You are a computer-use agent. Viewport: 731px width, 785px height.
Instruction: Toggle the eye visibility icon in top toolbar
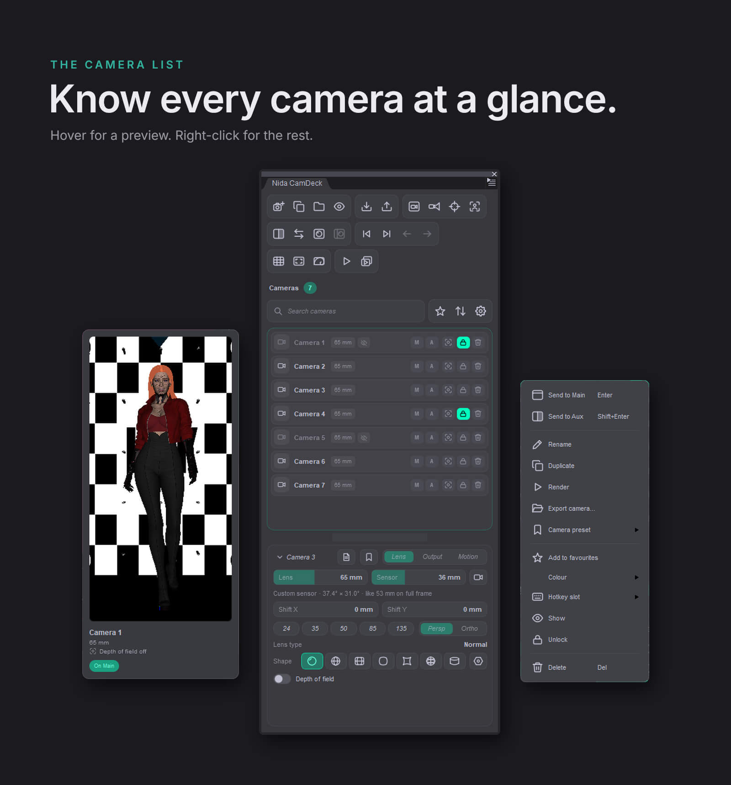(x=339, y=207)
